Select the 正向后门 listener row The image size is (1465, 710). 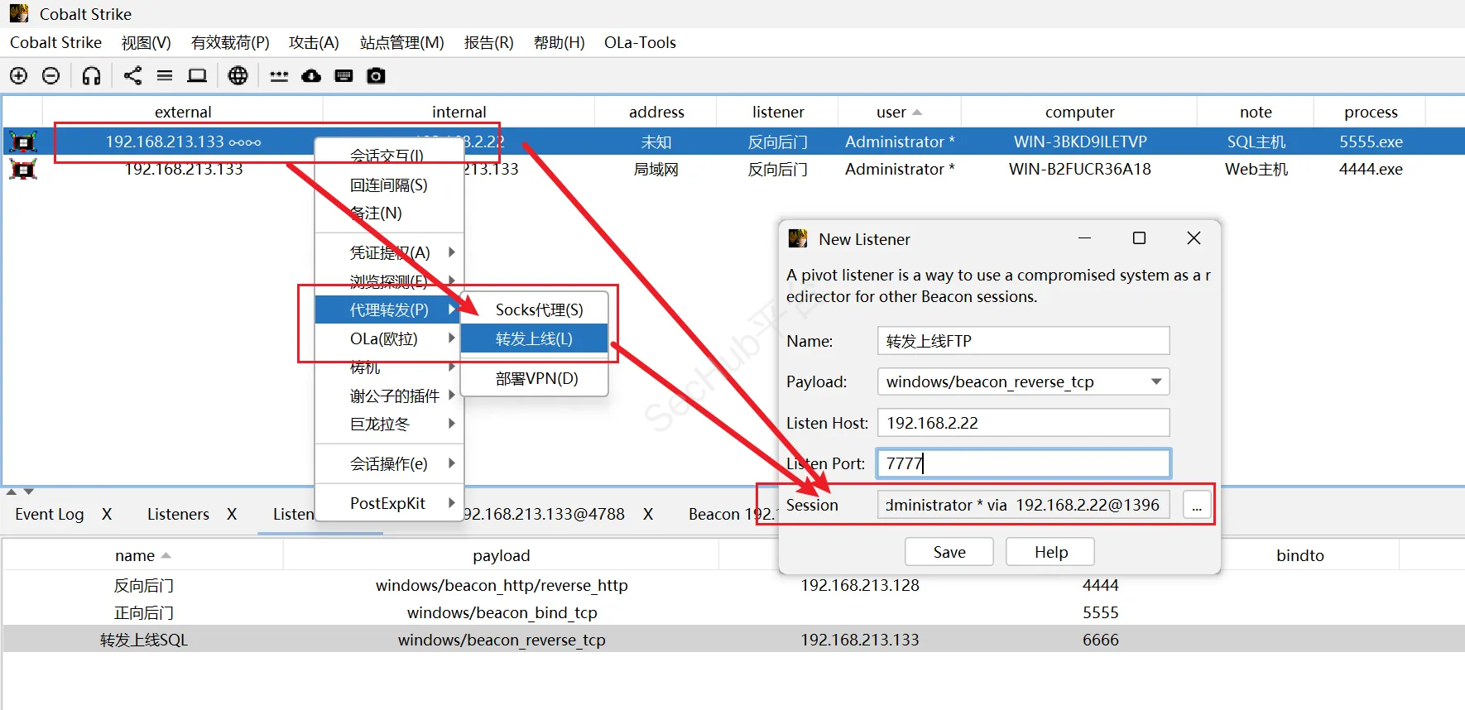[x=732, y=612]
